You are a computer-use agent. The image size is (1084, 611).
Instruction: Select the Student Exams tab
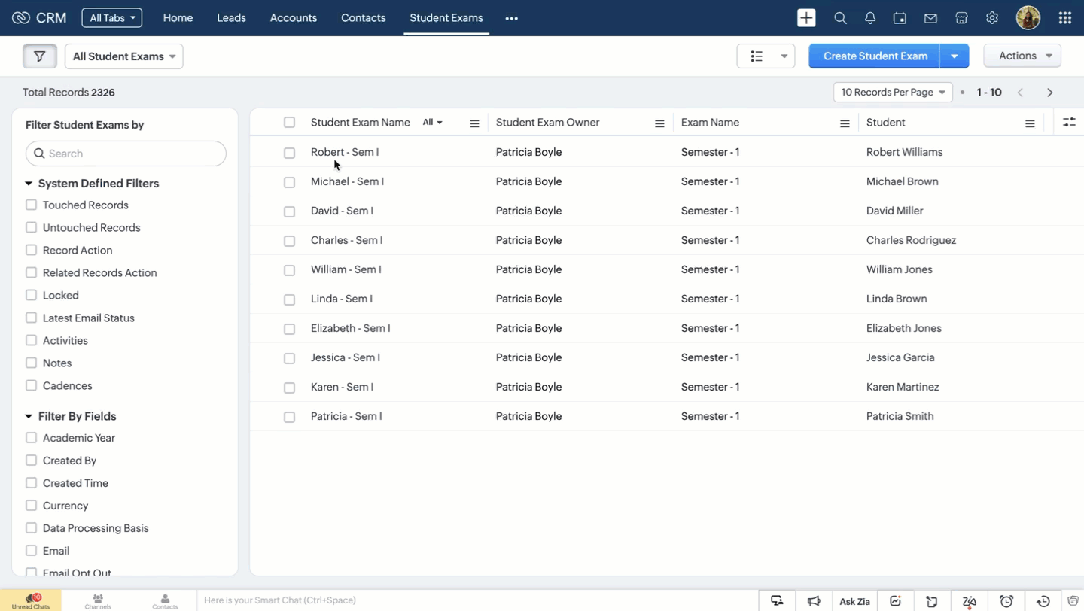coord(446,18)
